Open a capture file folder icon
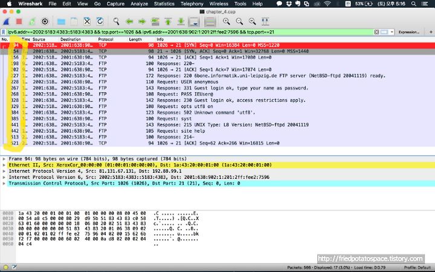The image size is (435, 272). click(61, 21)
